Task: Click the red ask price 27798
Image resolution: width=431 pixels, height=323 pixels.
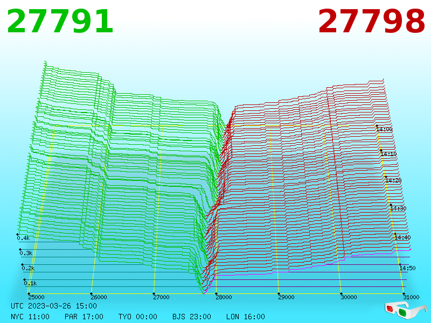Action: point(371,22)
